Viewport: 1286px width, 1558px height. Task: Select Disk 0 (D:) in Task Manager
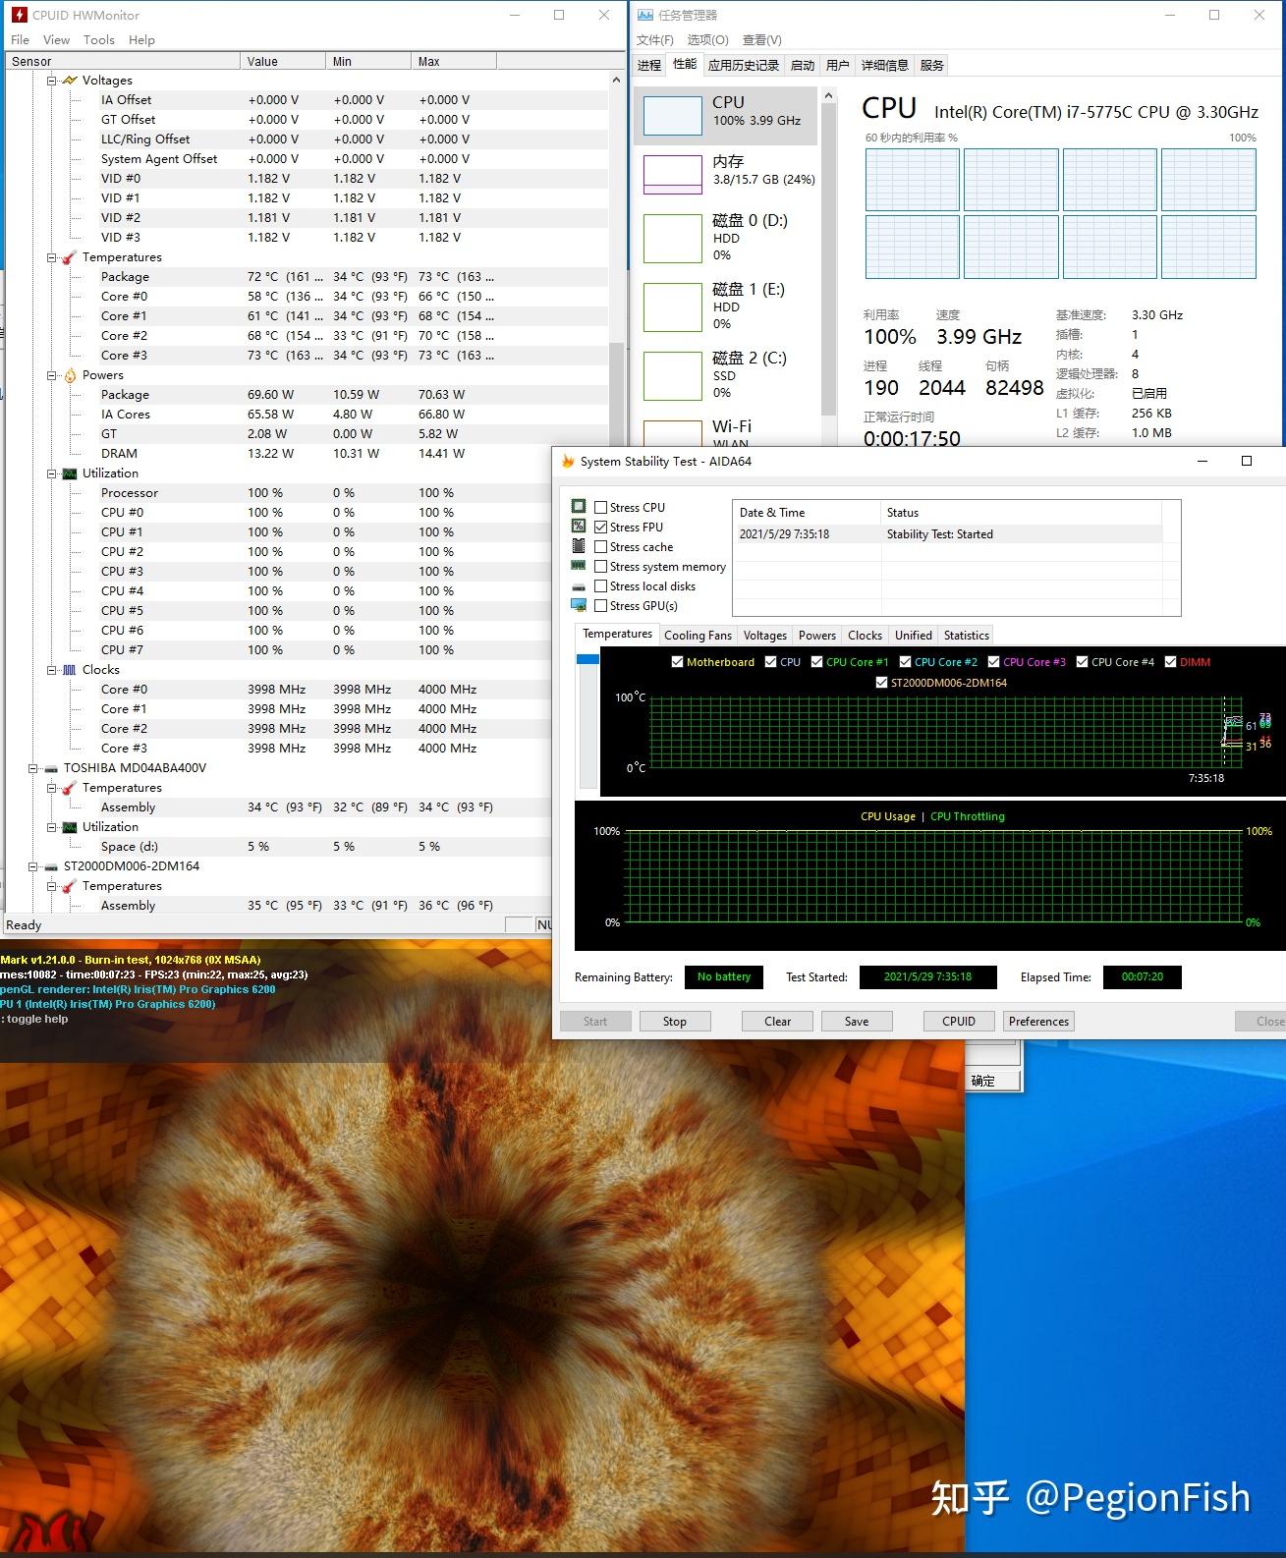coord(726,239)
